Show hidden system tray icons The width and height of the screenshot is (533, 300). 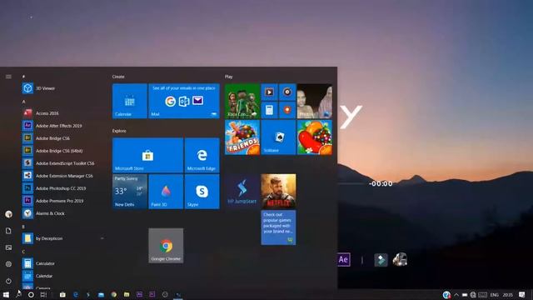(x=456, y=295)
